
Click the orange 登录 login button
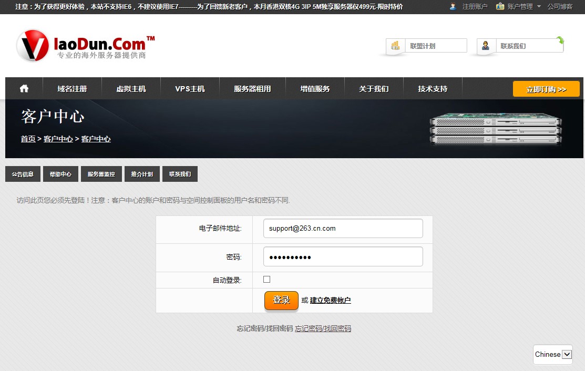(281, 300)
